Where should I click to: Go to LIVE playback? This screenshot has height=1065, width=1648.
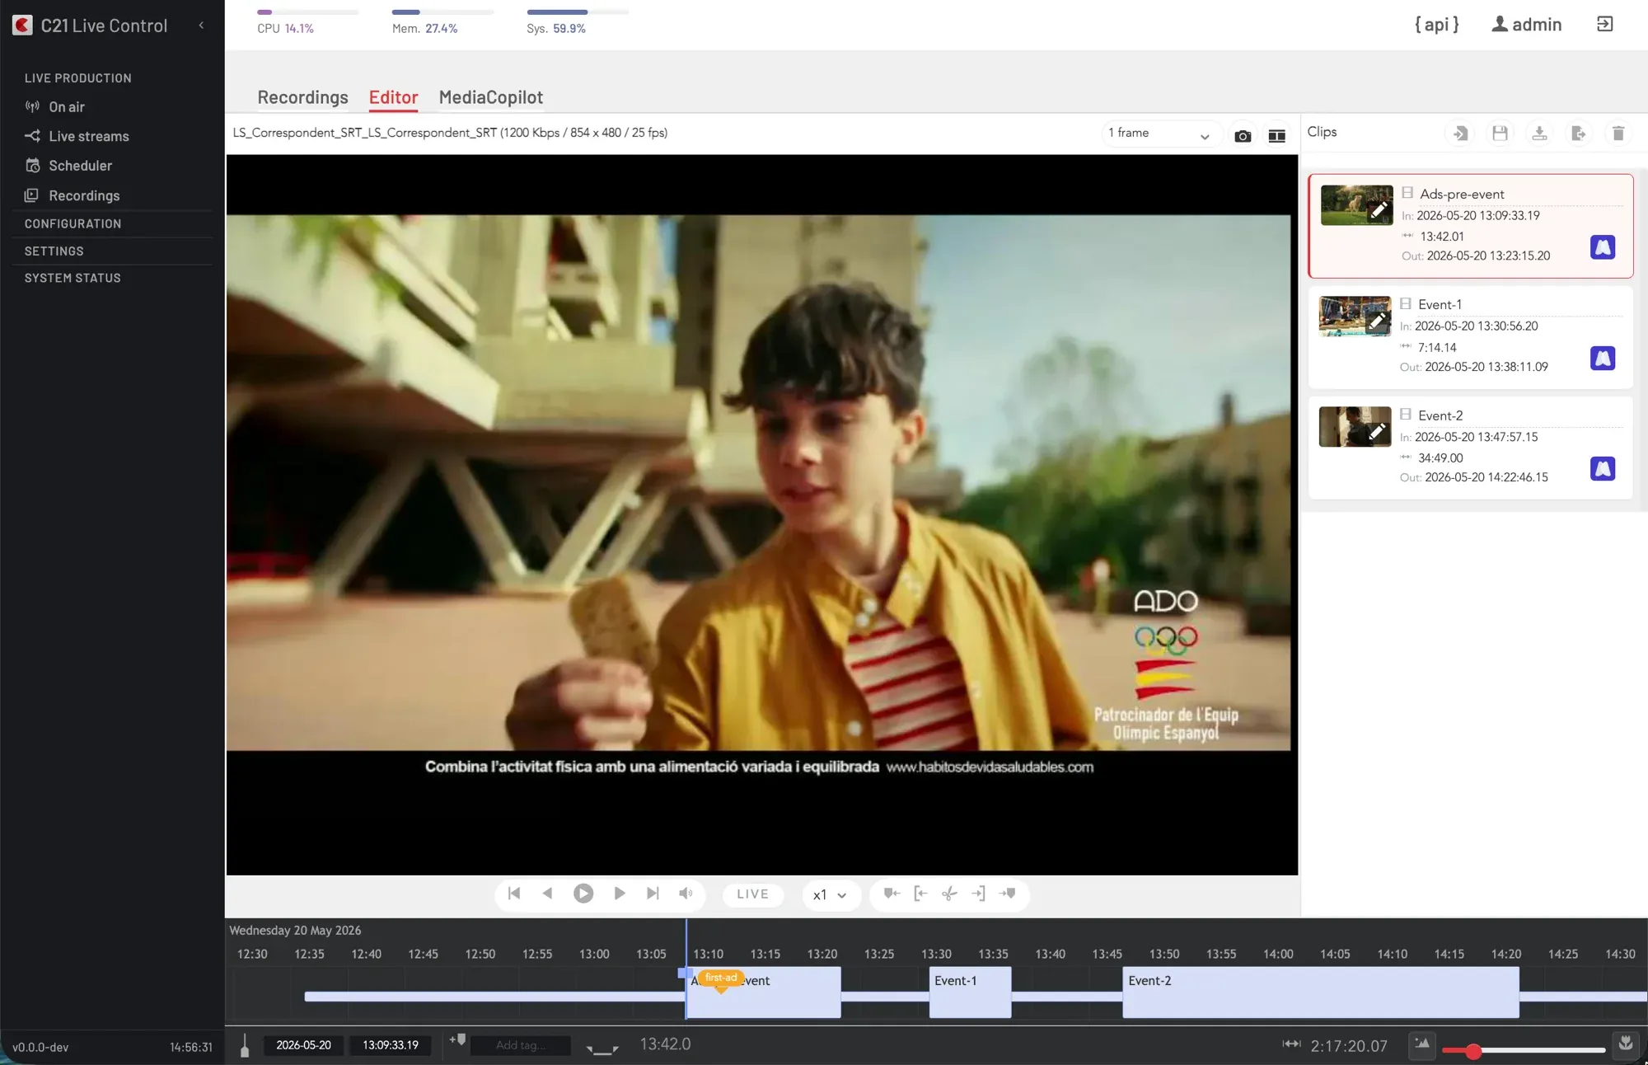pyautogui.click(x=752, y=894)
